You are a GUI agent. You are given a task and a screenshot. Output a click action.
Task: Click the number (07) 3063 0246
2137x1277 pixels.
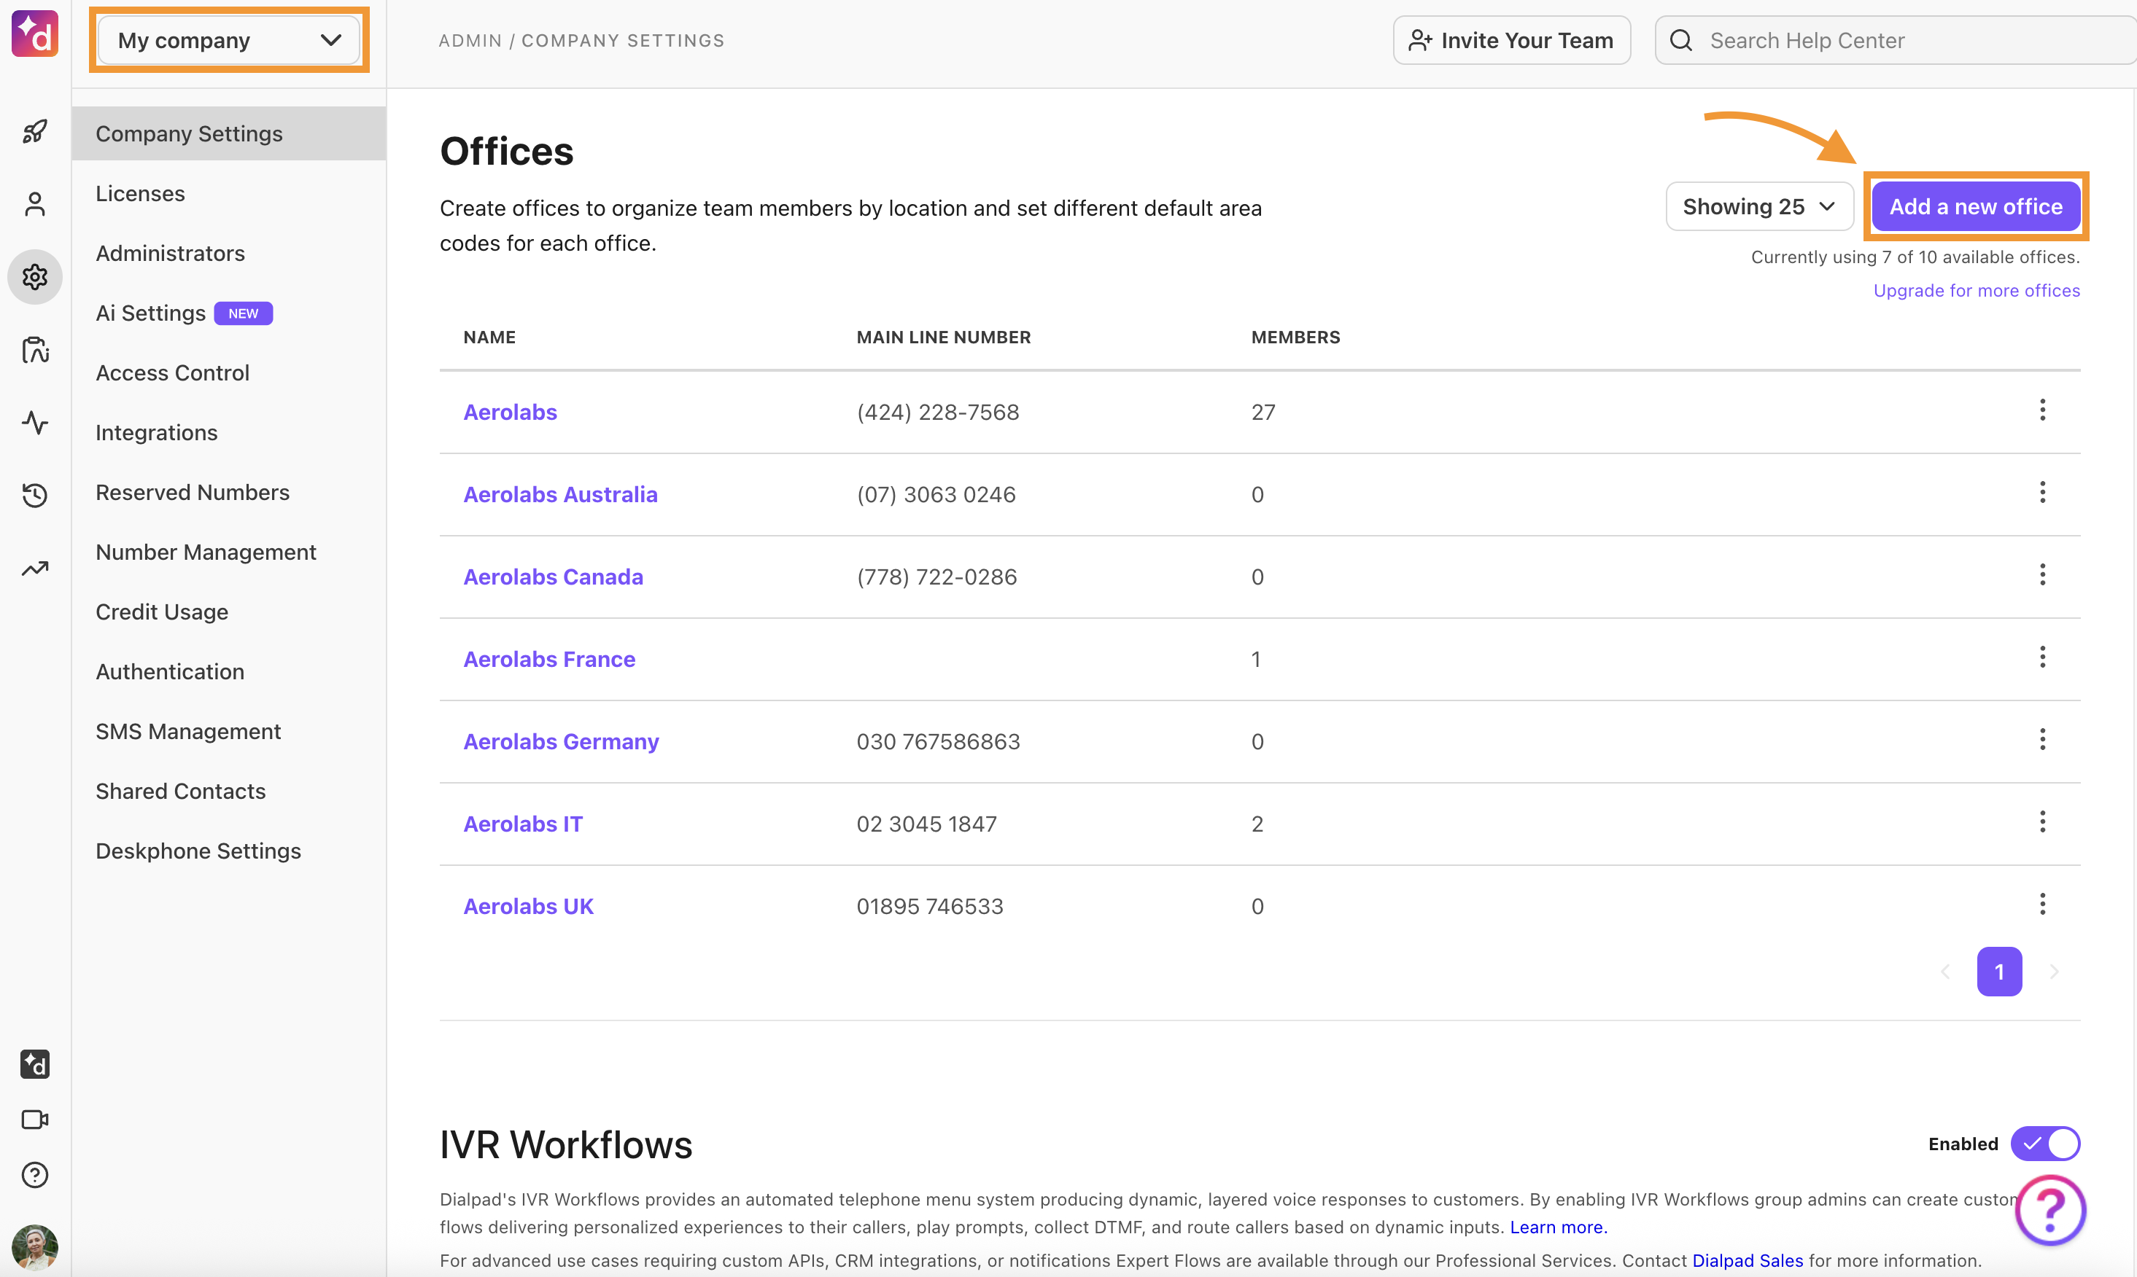point(936,495)
